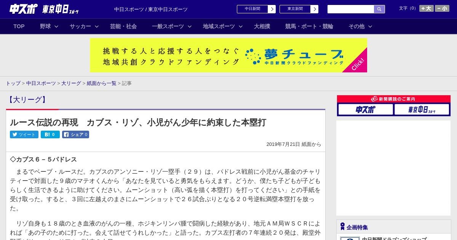This screenshot has width=457, height=240.
Task: Click the magnifier search button
Action: (x=379, y=9)
